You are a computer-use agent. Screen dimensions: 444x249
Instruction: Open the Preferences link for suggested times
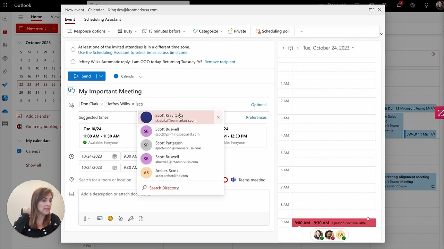click(x=256, y=117)
